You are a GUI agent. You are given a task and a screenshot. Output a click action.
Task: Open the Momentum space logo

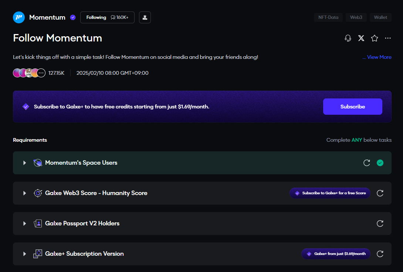[x=19, y=17]
